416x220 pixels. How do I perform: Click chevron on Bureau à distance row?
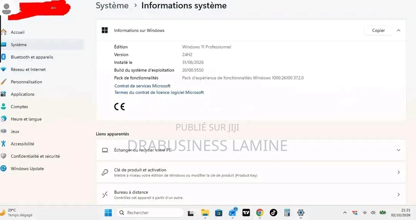click(399, 195)
